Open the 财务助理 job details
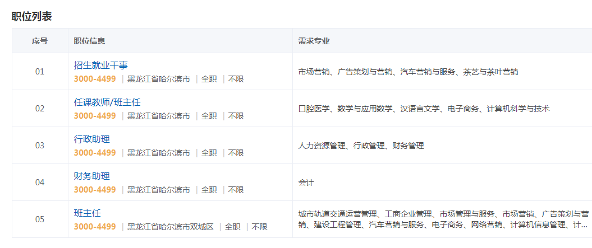592x248 pixels. coord(91,176)
